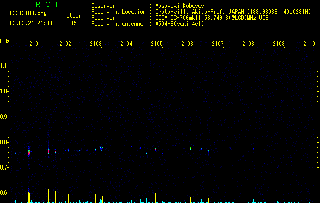This screenshot has height=203, width=320.
Task: Click the 2103 time axis marker
Action: (x=96, y=43)
